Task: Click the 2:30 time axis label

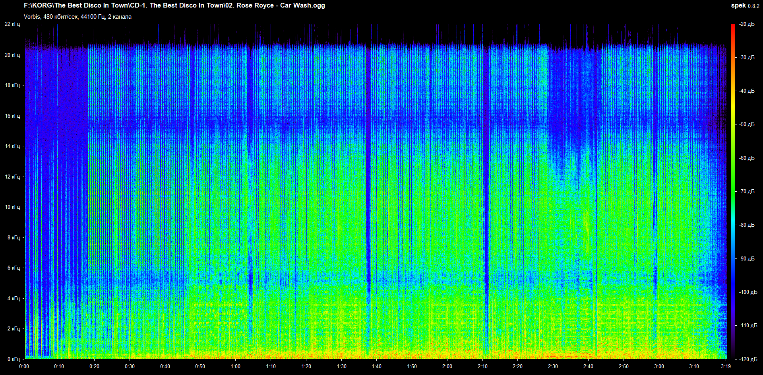Action: click(x=553, y=366)
